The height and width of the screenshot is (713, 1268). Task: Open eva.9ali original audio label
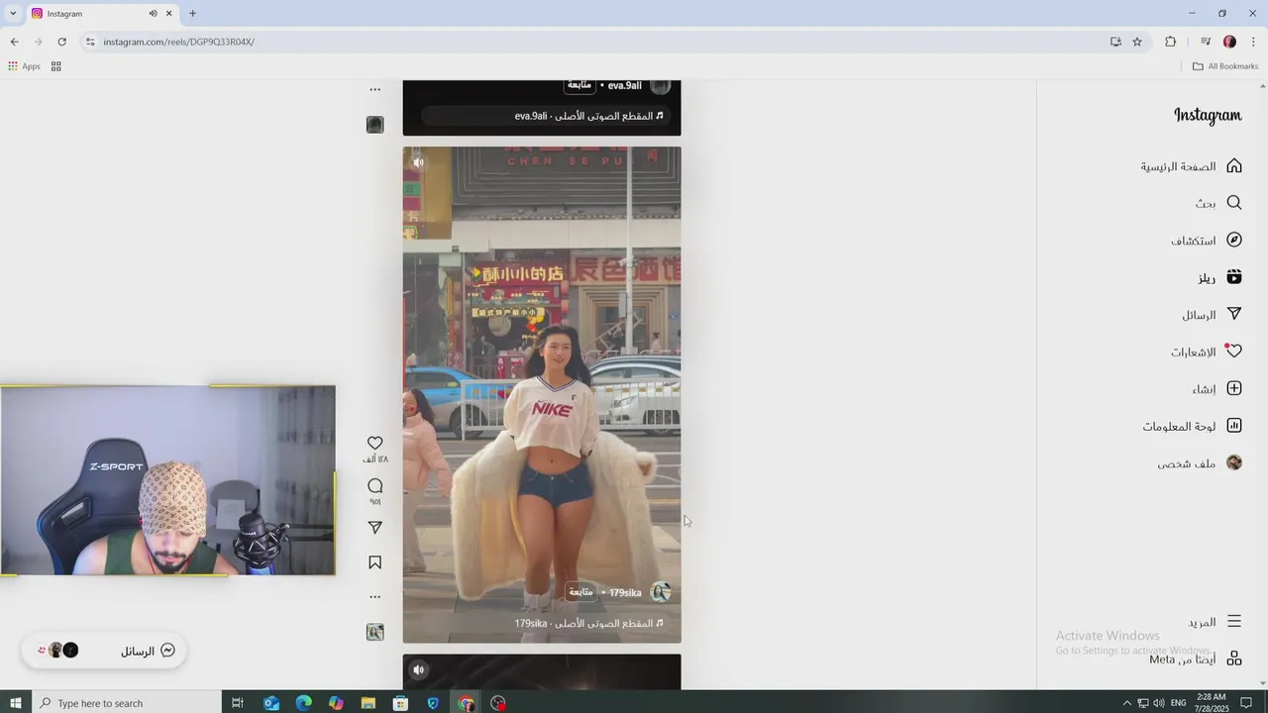pos(589,116)
